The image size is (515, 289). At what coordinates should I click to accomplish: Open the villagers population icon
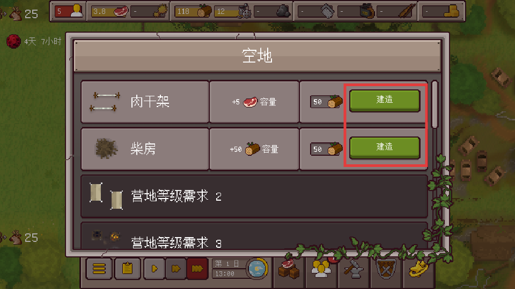[x=321, y=269]
